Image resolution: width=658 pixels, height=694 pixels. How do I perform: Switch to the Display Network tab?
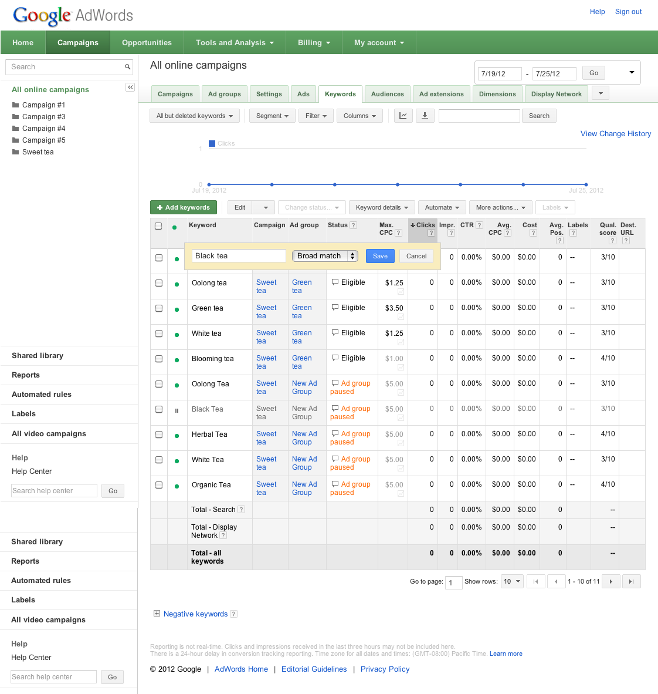pyautogui.click(x=557, y=94)
